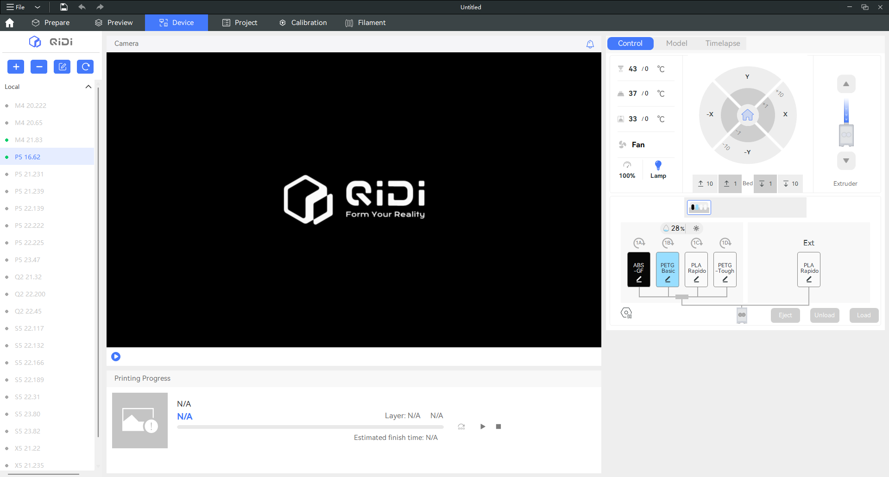Add a new device with the plus button
The width and height of the screenshot is (889, 477).
16,67
